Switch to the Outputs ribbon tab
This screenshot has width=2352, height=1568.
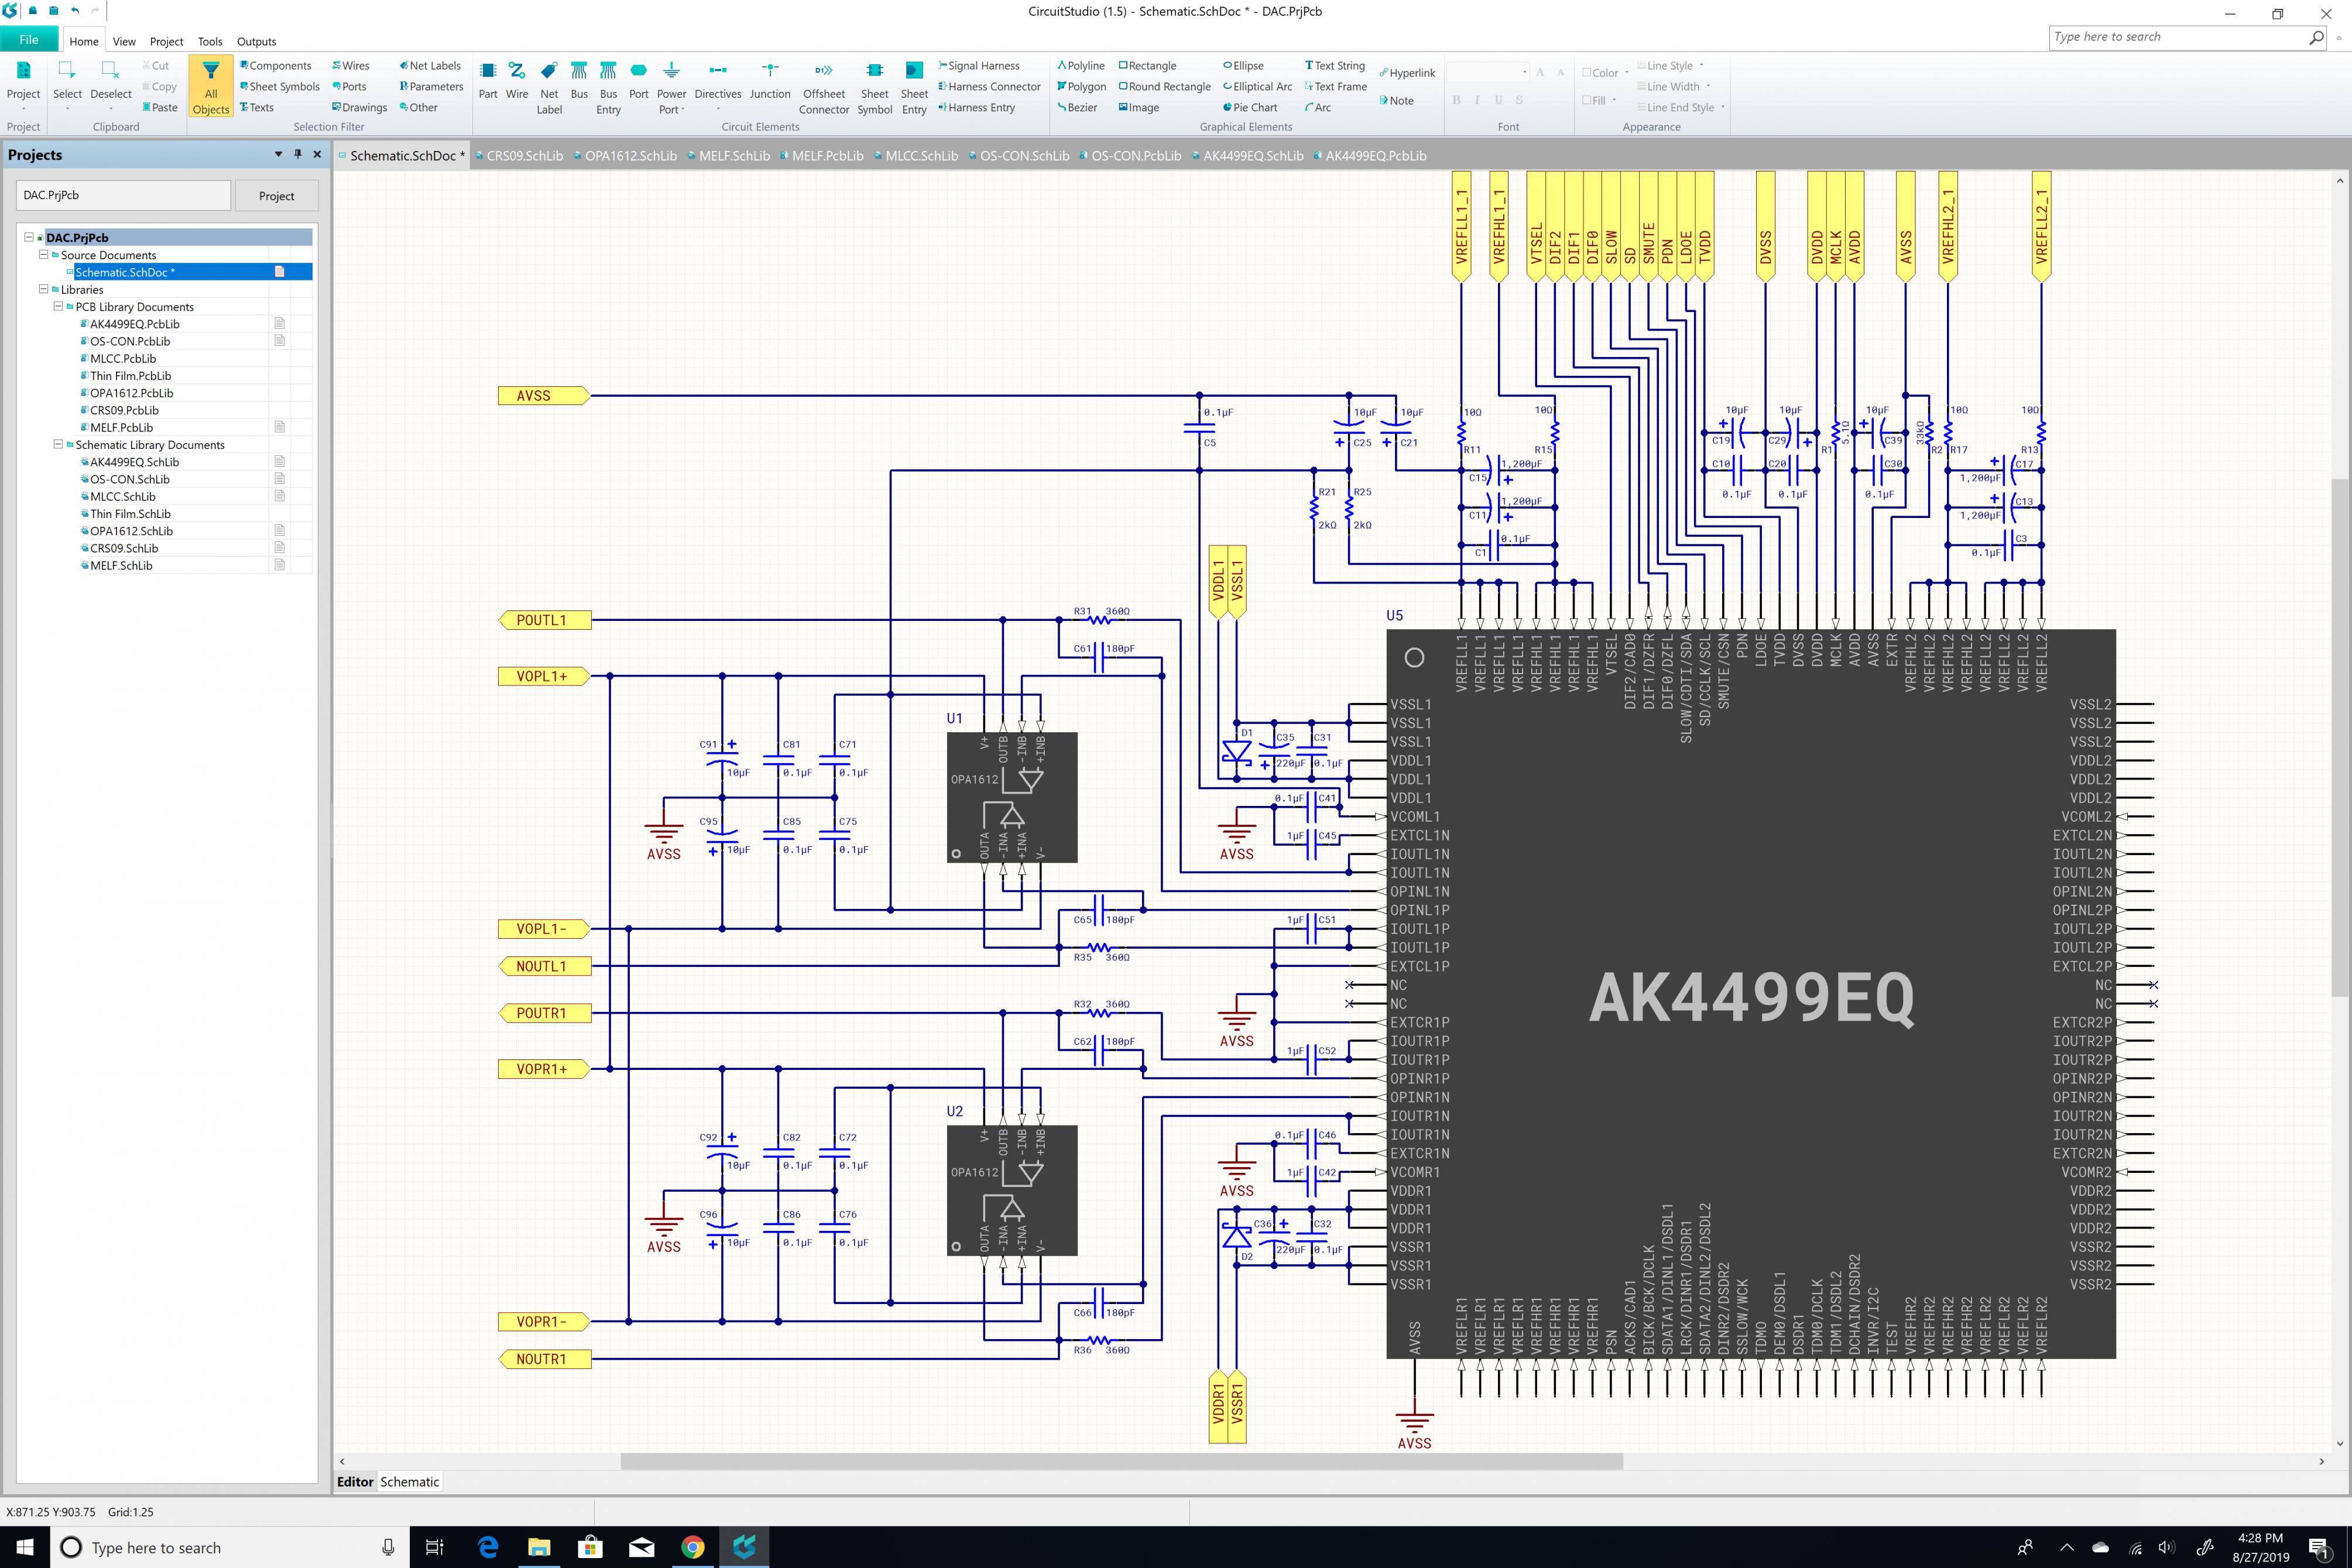256,41
